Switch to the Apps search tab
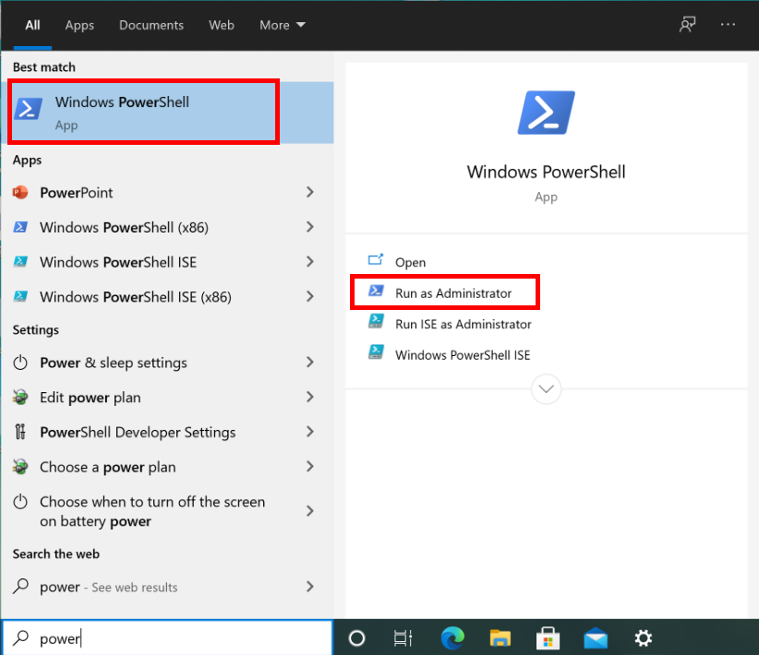 coord(79,25)
